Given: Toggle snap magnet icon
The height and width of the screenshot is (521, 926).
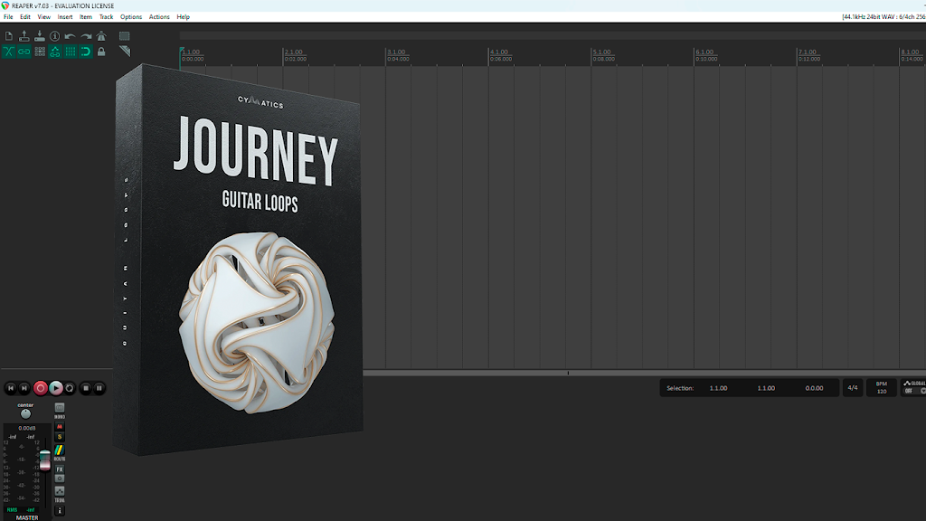Looking at the screenshot, I should [x=86, y=52].
